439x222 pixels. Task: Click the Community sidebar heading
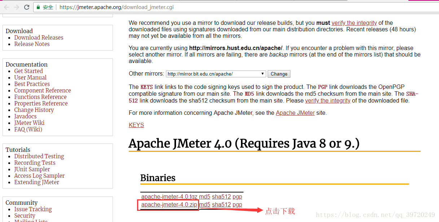[x=22, y=203]
